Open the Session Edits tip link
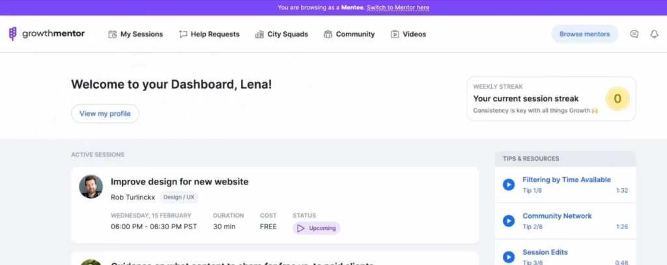 click(x=545, y=252)
